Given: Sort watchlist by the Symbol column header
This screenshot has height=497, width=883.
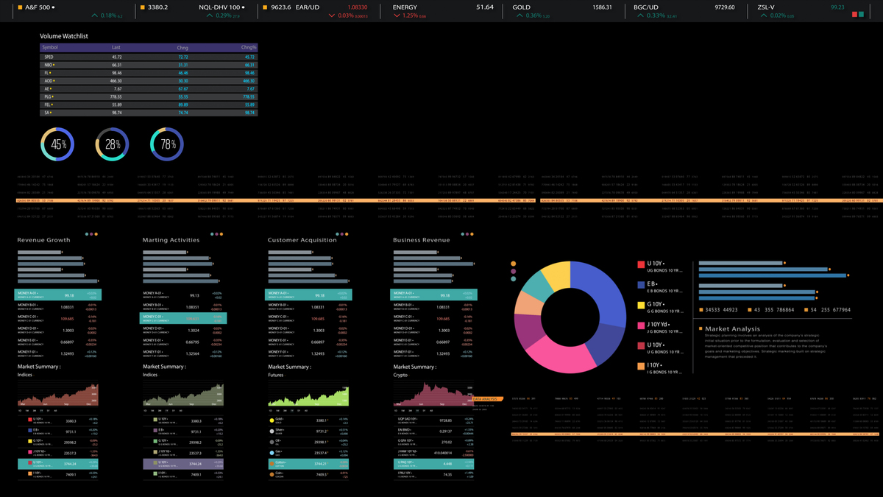Looking at the screenshot, I should (x=50, y=48).
